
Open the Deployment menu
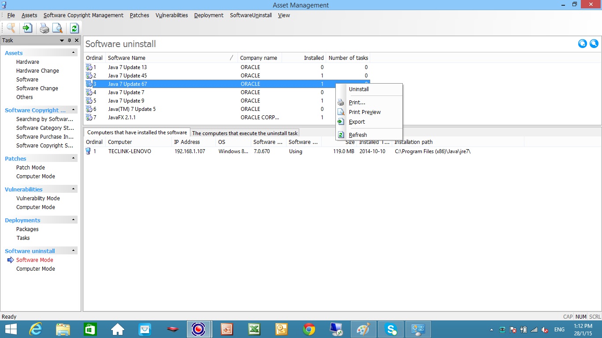[x=209, y=15]
